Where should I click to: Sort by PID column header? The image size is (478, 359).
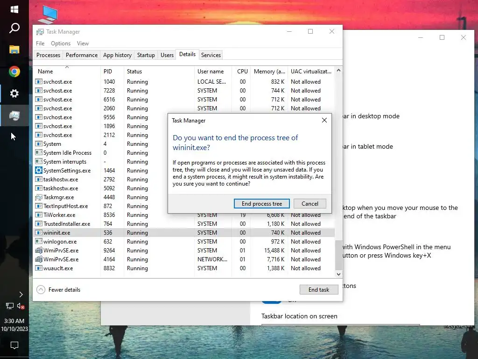[112, 72]
